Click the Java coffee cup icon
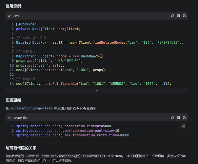This screenshot has width=198, height=164. [x=9, y=16]
